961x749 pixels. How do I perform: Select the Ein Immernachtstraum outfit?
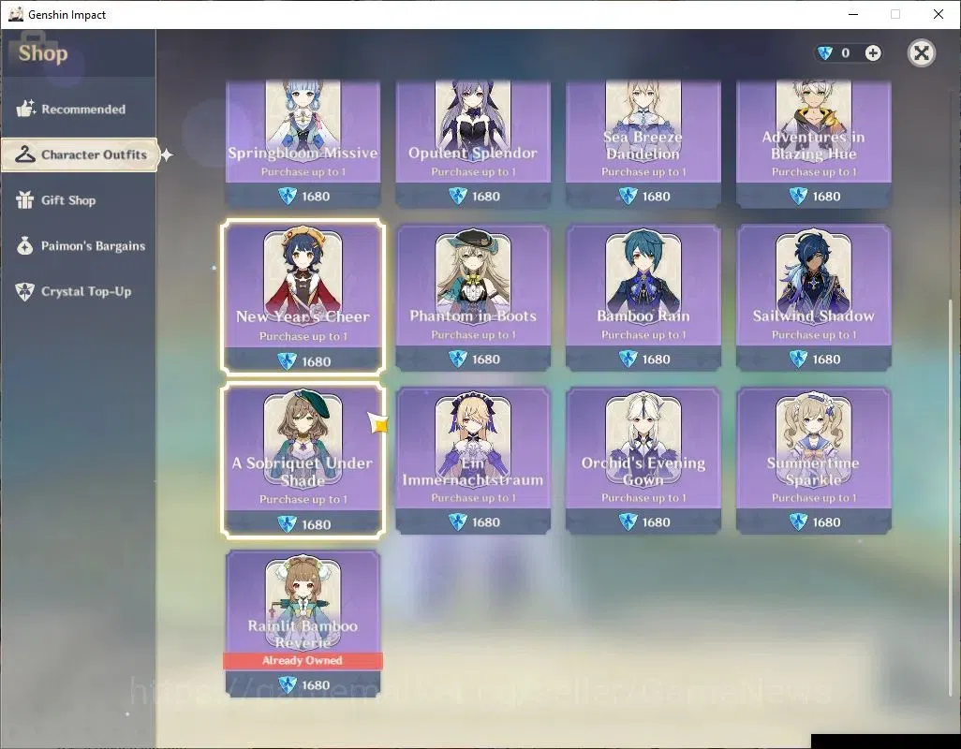click(x=473, y=461)
